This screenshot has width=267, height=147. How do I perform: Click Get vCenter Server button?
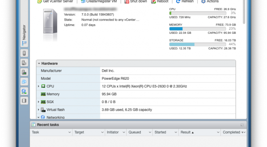click(55, 1)
